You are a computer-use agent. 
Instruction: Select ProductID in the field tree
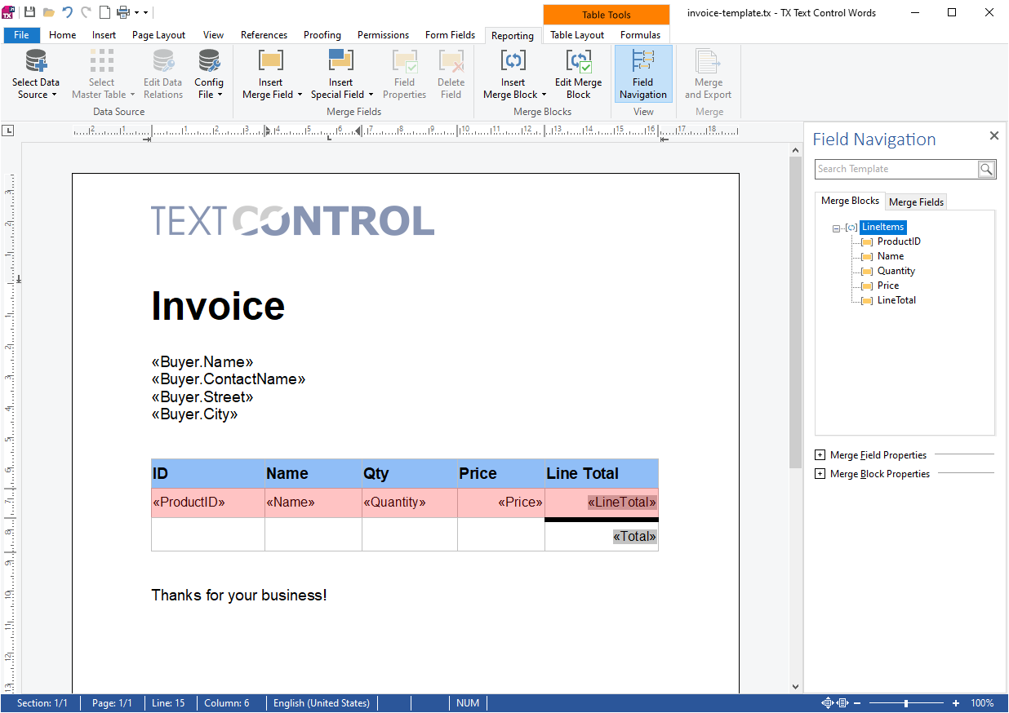tap(899, 241)
